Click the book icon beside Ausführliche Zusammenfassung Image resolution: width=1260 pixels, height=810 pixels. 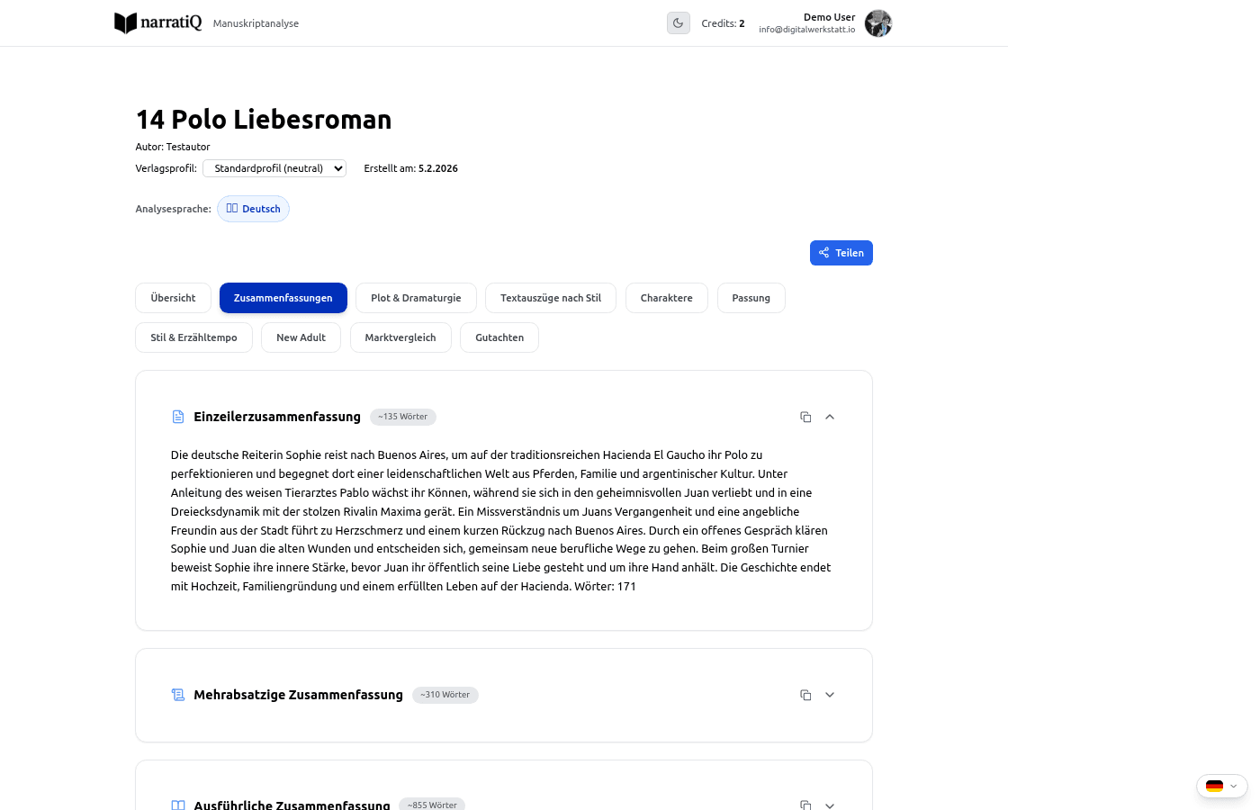pyautogui.click(x=177, y=805)
